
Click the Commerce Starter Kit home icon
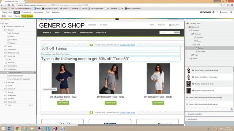tap(4, 27)
